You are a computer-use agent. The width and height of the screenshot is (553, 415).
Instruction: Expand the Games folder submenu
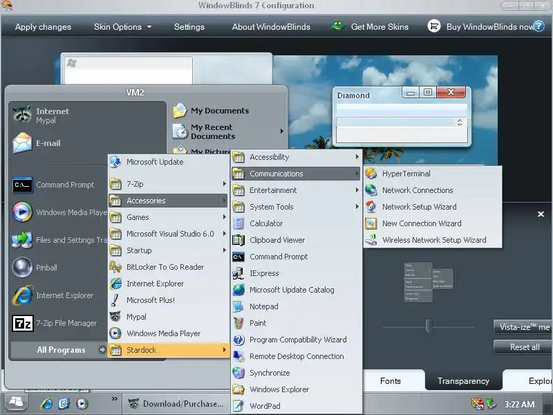[x=169, y=217]
